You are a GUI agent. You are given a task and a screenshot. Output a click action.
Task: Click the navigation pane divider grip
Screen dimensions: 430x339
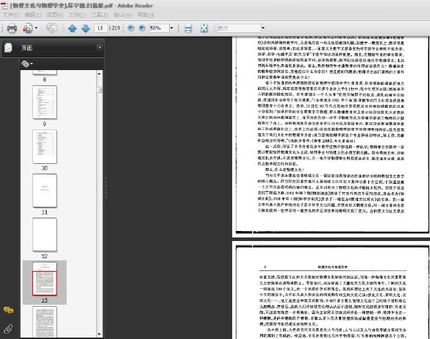[106, 187]
